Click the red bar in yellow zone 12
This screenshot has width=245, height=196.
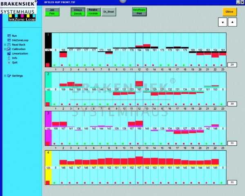point(139,160)
